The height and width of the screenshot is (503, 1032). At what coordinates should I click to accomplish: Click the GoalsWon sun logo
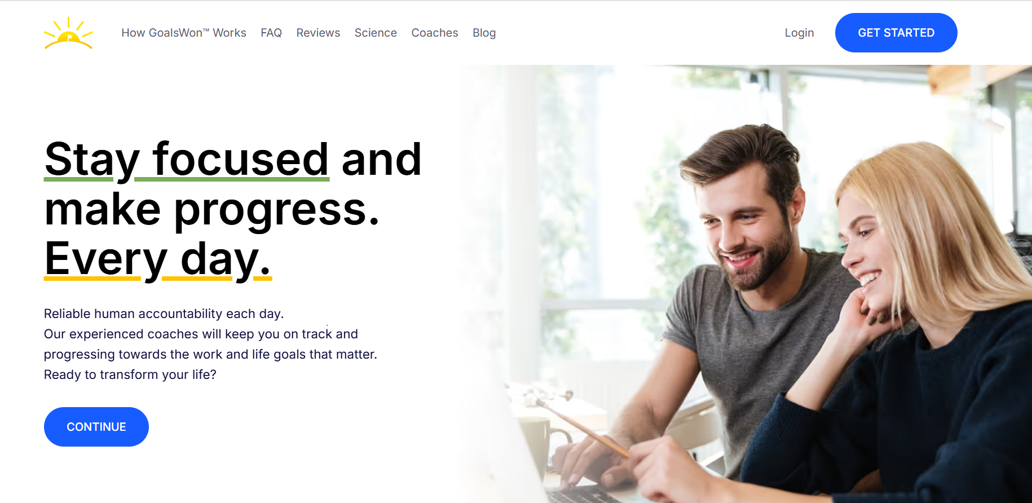(x=68, y=33)
